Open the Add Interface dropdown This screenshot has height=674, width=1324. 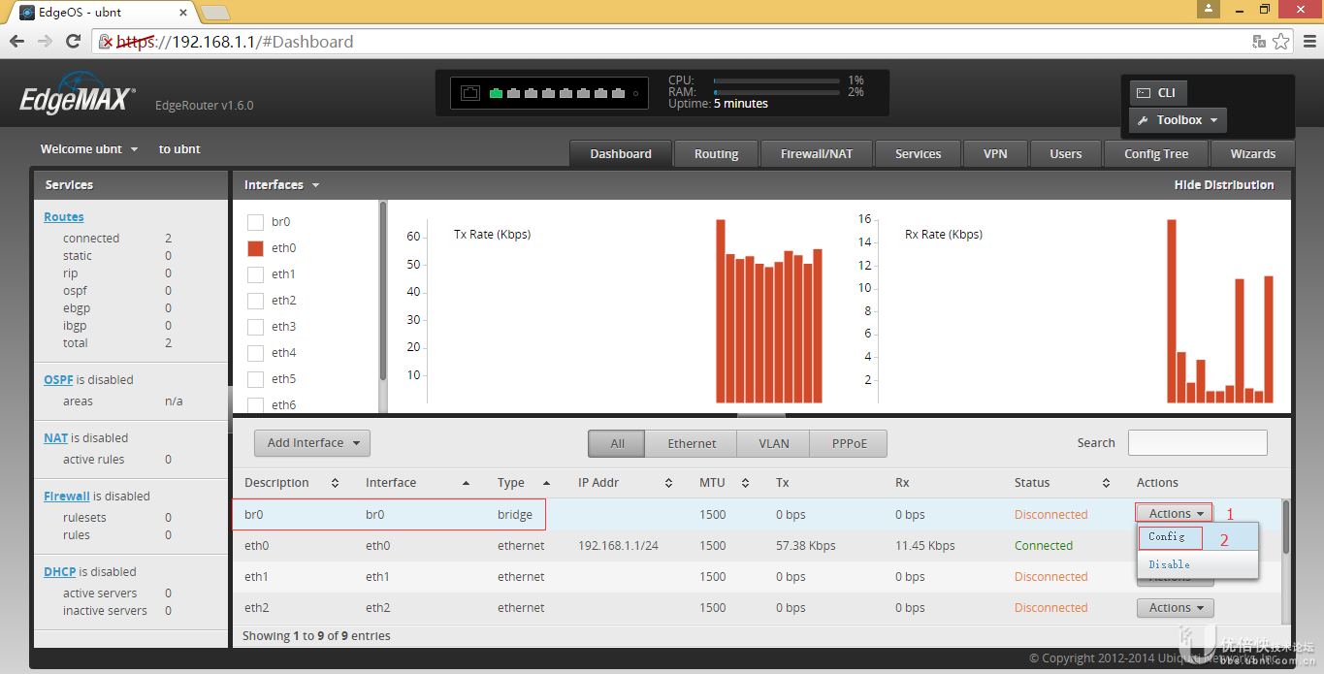pos(312,443)
